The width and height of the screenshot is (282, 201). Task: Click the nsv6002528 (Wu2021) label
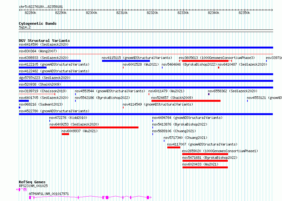[141, 64]
